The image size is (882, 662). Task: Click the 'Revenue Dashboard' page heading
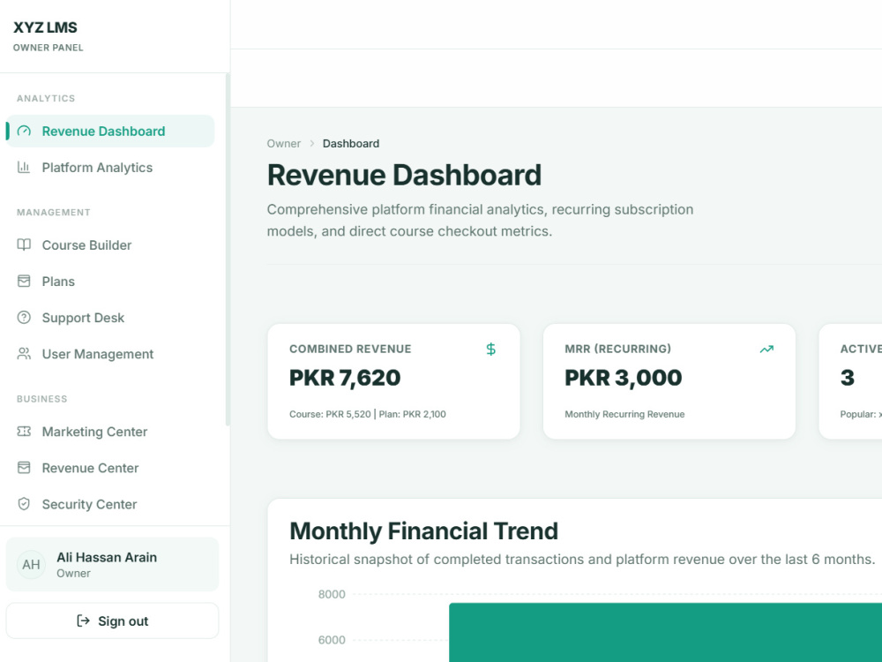pos(404,175)
